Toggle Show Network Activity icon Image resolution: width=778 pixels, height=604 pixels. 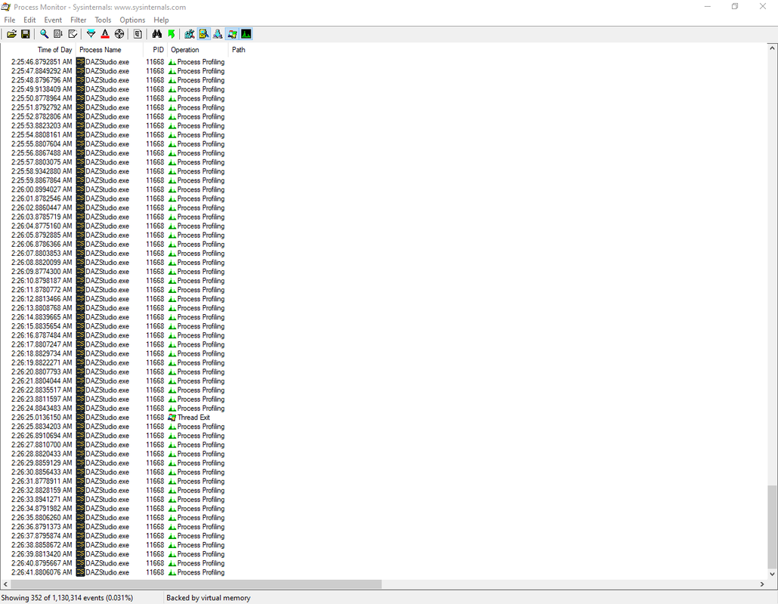[x=218, y=34]
